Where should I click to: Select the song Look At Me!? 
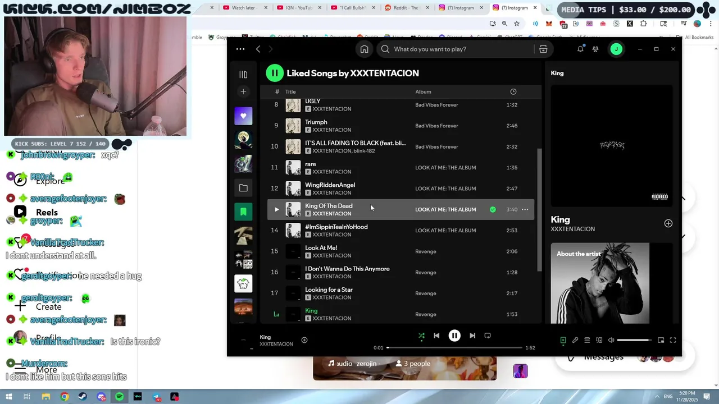(x=321, y=248)
